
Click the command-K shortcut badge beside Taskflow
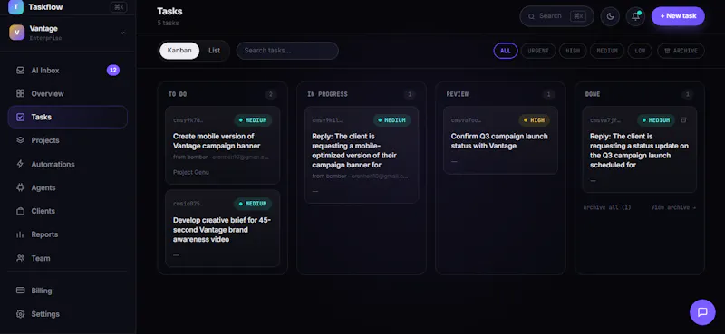(119, 7)
